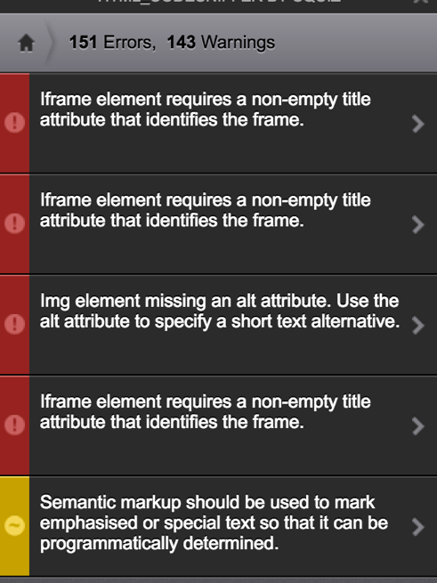The width and height of the screenshot is (437, 583).
Task: Open the first Iframe non-empty title message
Action: tap(206, 109)
